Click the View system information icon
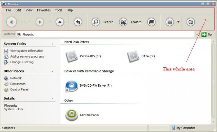Screen dimensions: 217x132 pos(6,51)
